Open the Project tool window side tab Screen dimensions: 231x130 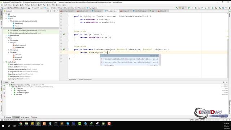tap(1, 14)
